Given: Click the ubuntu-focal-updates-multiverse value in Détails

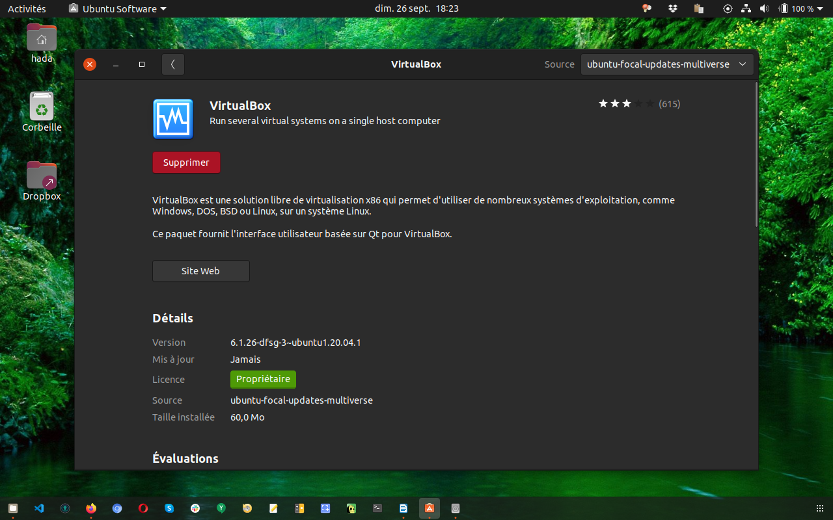Looking at the screenshot, I should tap(301, 400).
